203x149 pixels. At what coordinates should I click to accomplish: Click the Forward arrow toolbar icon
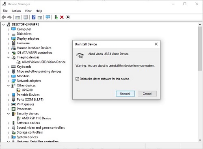point(9,17)
